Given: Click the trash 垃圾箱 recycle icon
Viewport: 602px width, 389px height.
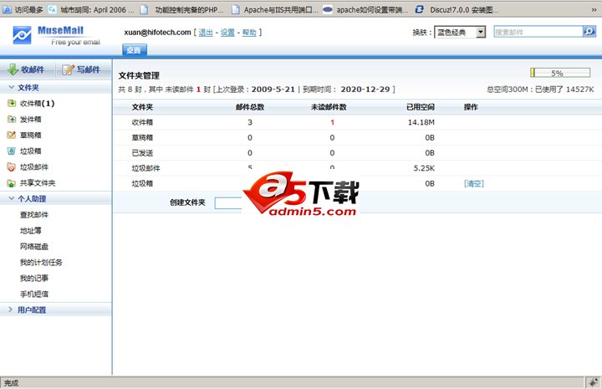Looking at the screenshot, I should pyautogui.click(x=12, y=151).
